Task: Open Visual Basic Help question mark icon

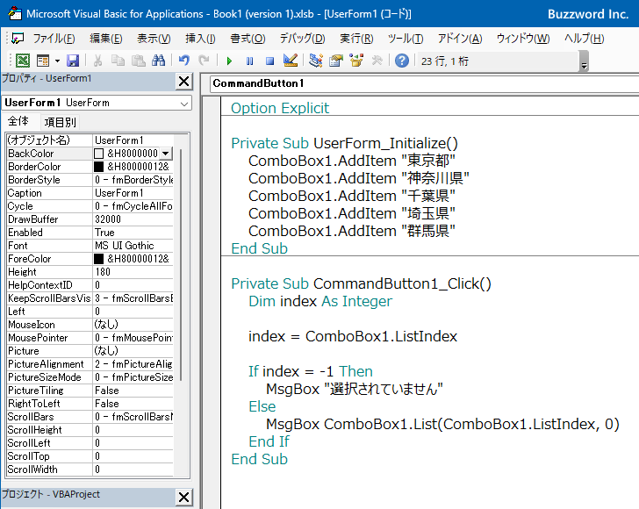Action: tap(402, 61)
